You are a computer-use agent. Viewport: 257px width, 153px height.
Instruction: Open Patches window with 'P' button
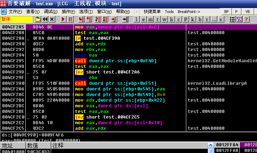[x=186, y=19]
